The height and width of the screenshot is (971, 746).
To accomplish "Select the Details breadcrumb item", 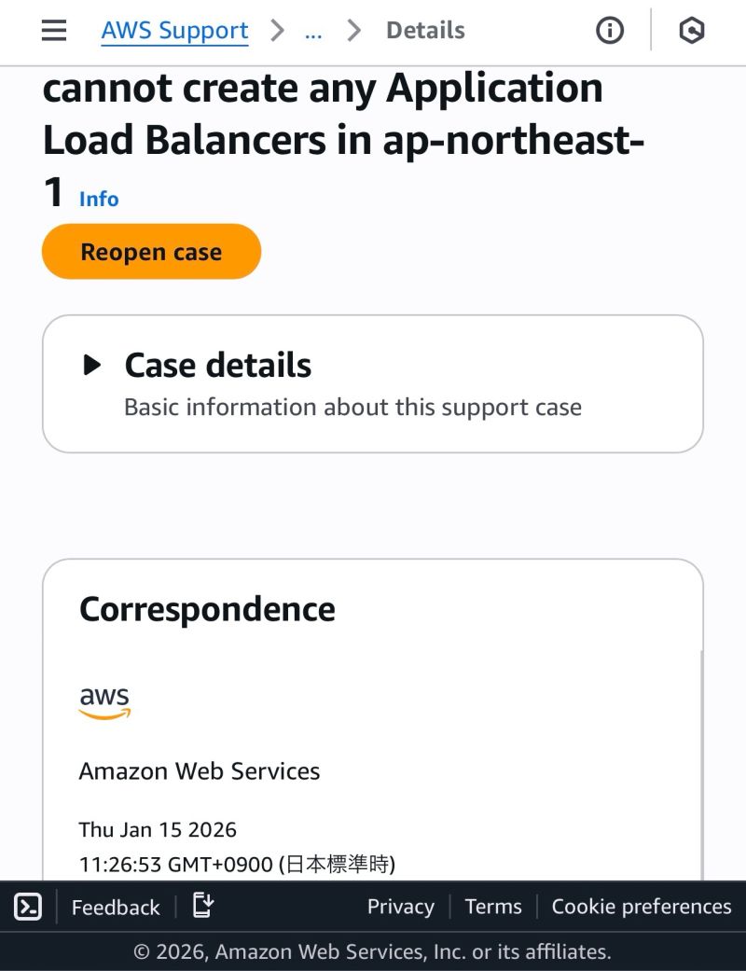I will (x=425, y=30).
